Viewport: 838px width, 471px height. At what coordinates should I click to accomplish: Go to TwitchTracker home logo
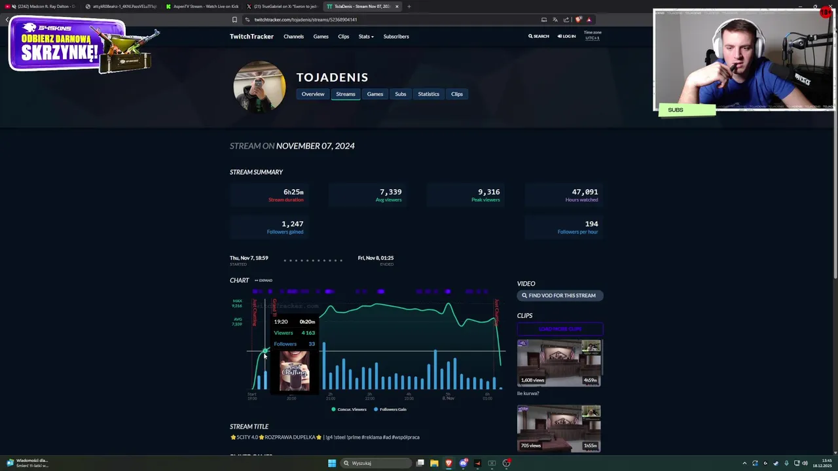pyautogui.click(x=251, y=37)
